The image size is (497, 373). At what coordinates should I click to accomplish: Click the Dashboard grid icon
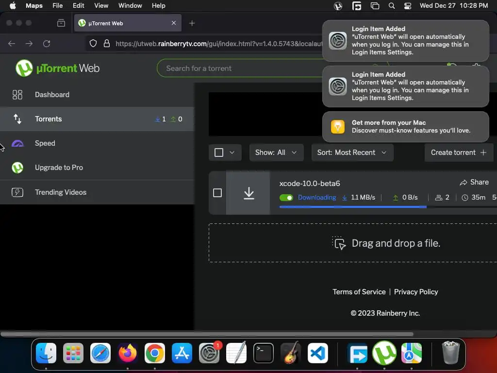[17, 95]
